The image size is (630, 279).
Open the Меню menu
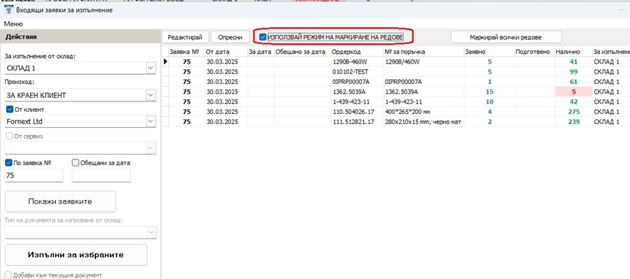point(13,24)
